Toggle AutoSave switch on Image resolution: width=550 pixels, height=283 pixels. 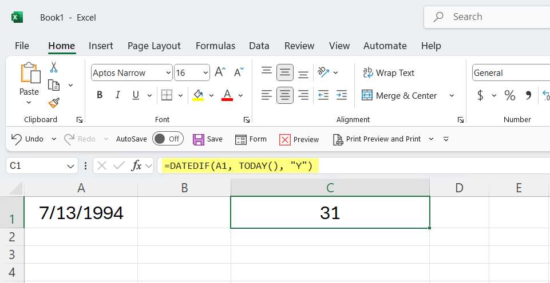[168, 139]
